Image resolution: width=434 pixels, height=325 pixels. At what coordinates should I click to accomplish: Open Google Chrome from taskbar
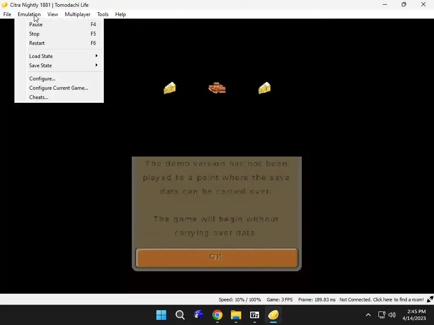click(x=217, y=315)
